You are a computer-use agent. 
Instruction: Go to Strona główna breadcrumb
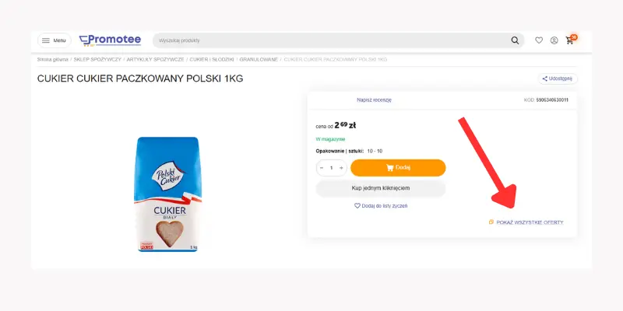click(52, 59)
